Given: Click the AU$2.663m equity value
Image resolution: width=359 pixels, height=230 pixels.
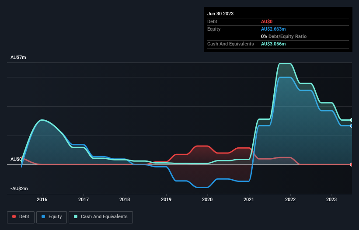Looking at the screenshot, I should 273,29.
